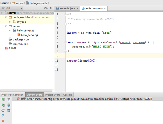
Task: Click the collapse all icon
Action: click(9, 105)
